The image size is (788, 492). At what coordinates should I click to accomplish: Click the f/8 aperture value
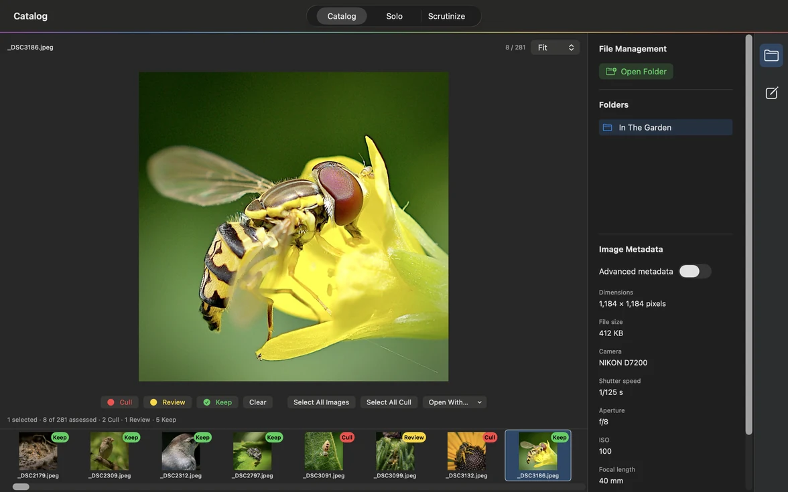603,422
